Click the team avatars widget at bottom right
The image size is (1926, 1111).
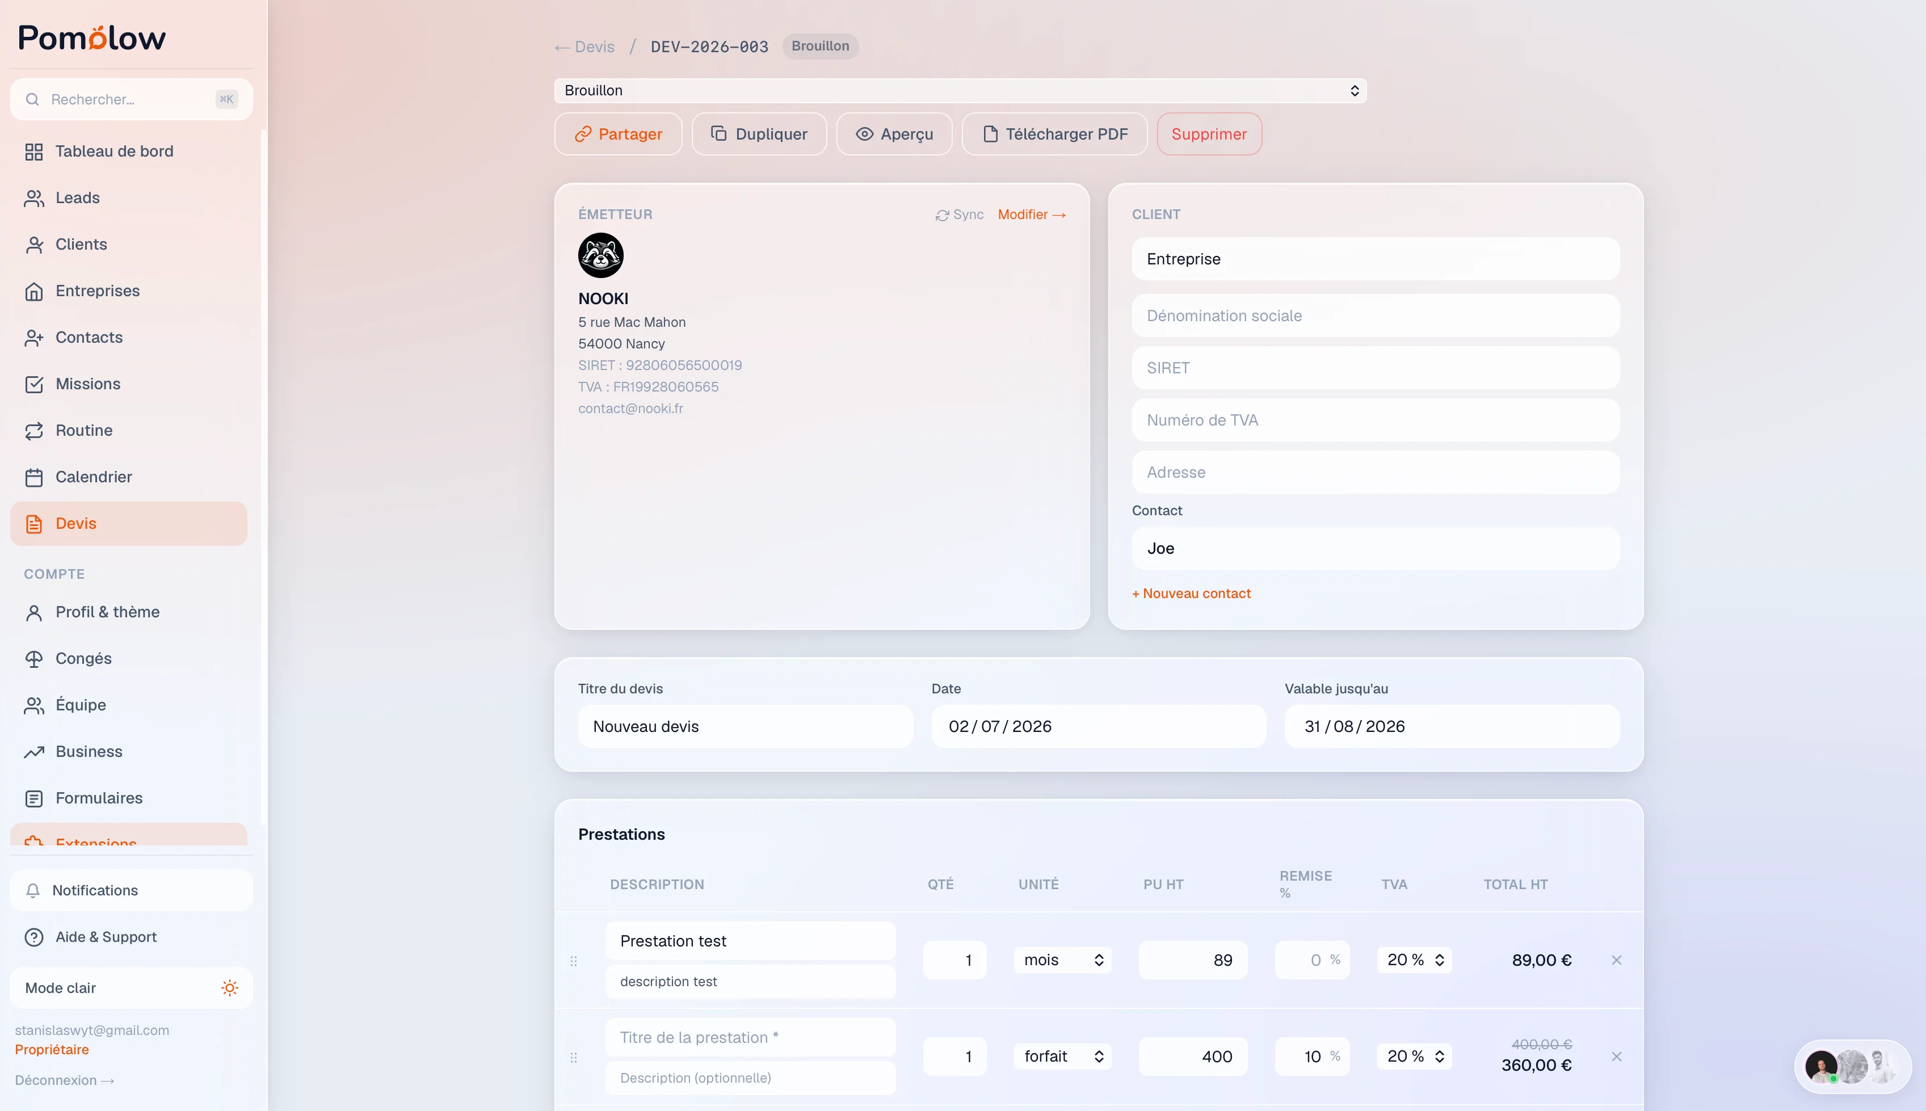click(x=1853, y=1066)
